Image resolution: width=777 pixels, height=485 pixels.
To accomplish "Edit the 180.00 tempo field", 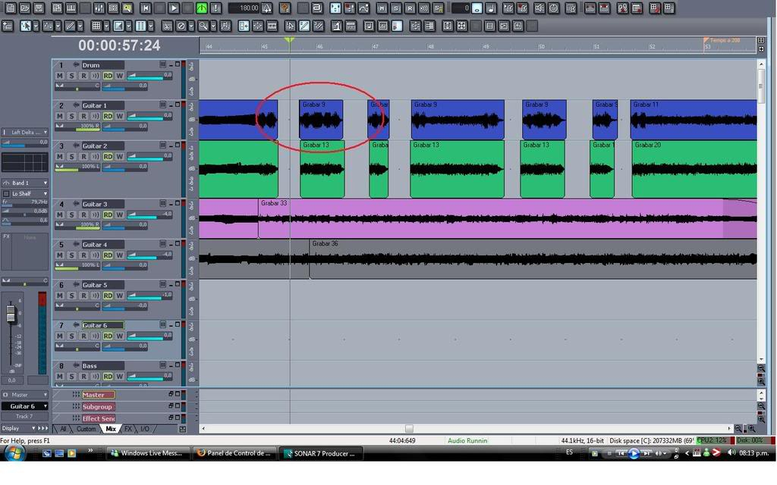I will (x=245, y=8).
